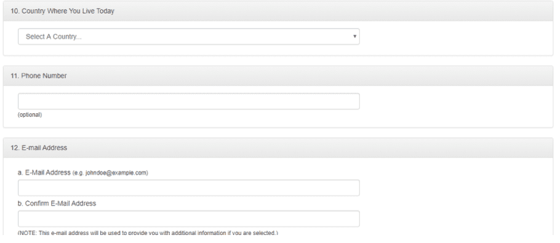Click the b. Confirm E-Mail Address label

[x=57, y=204]
